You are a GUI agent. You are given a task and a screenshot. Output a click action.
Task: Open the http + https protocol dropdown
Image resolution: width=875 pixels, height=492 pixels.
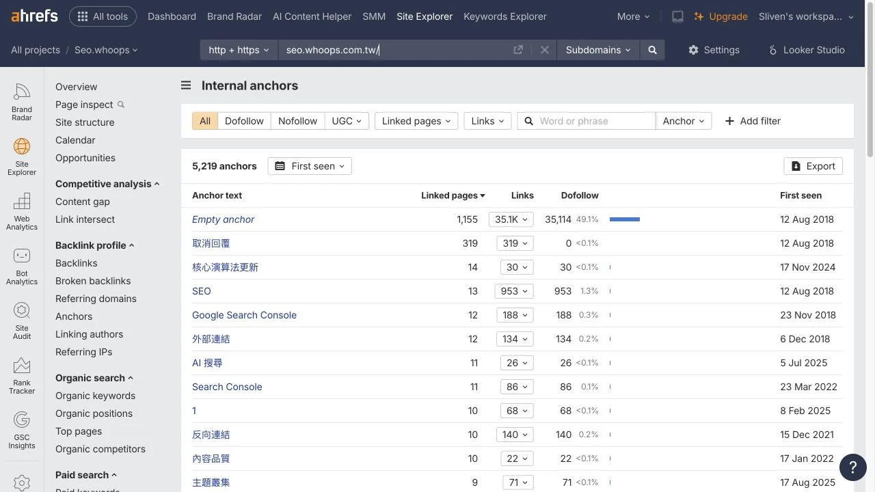click(239, 50)
